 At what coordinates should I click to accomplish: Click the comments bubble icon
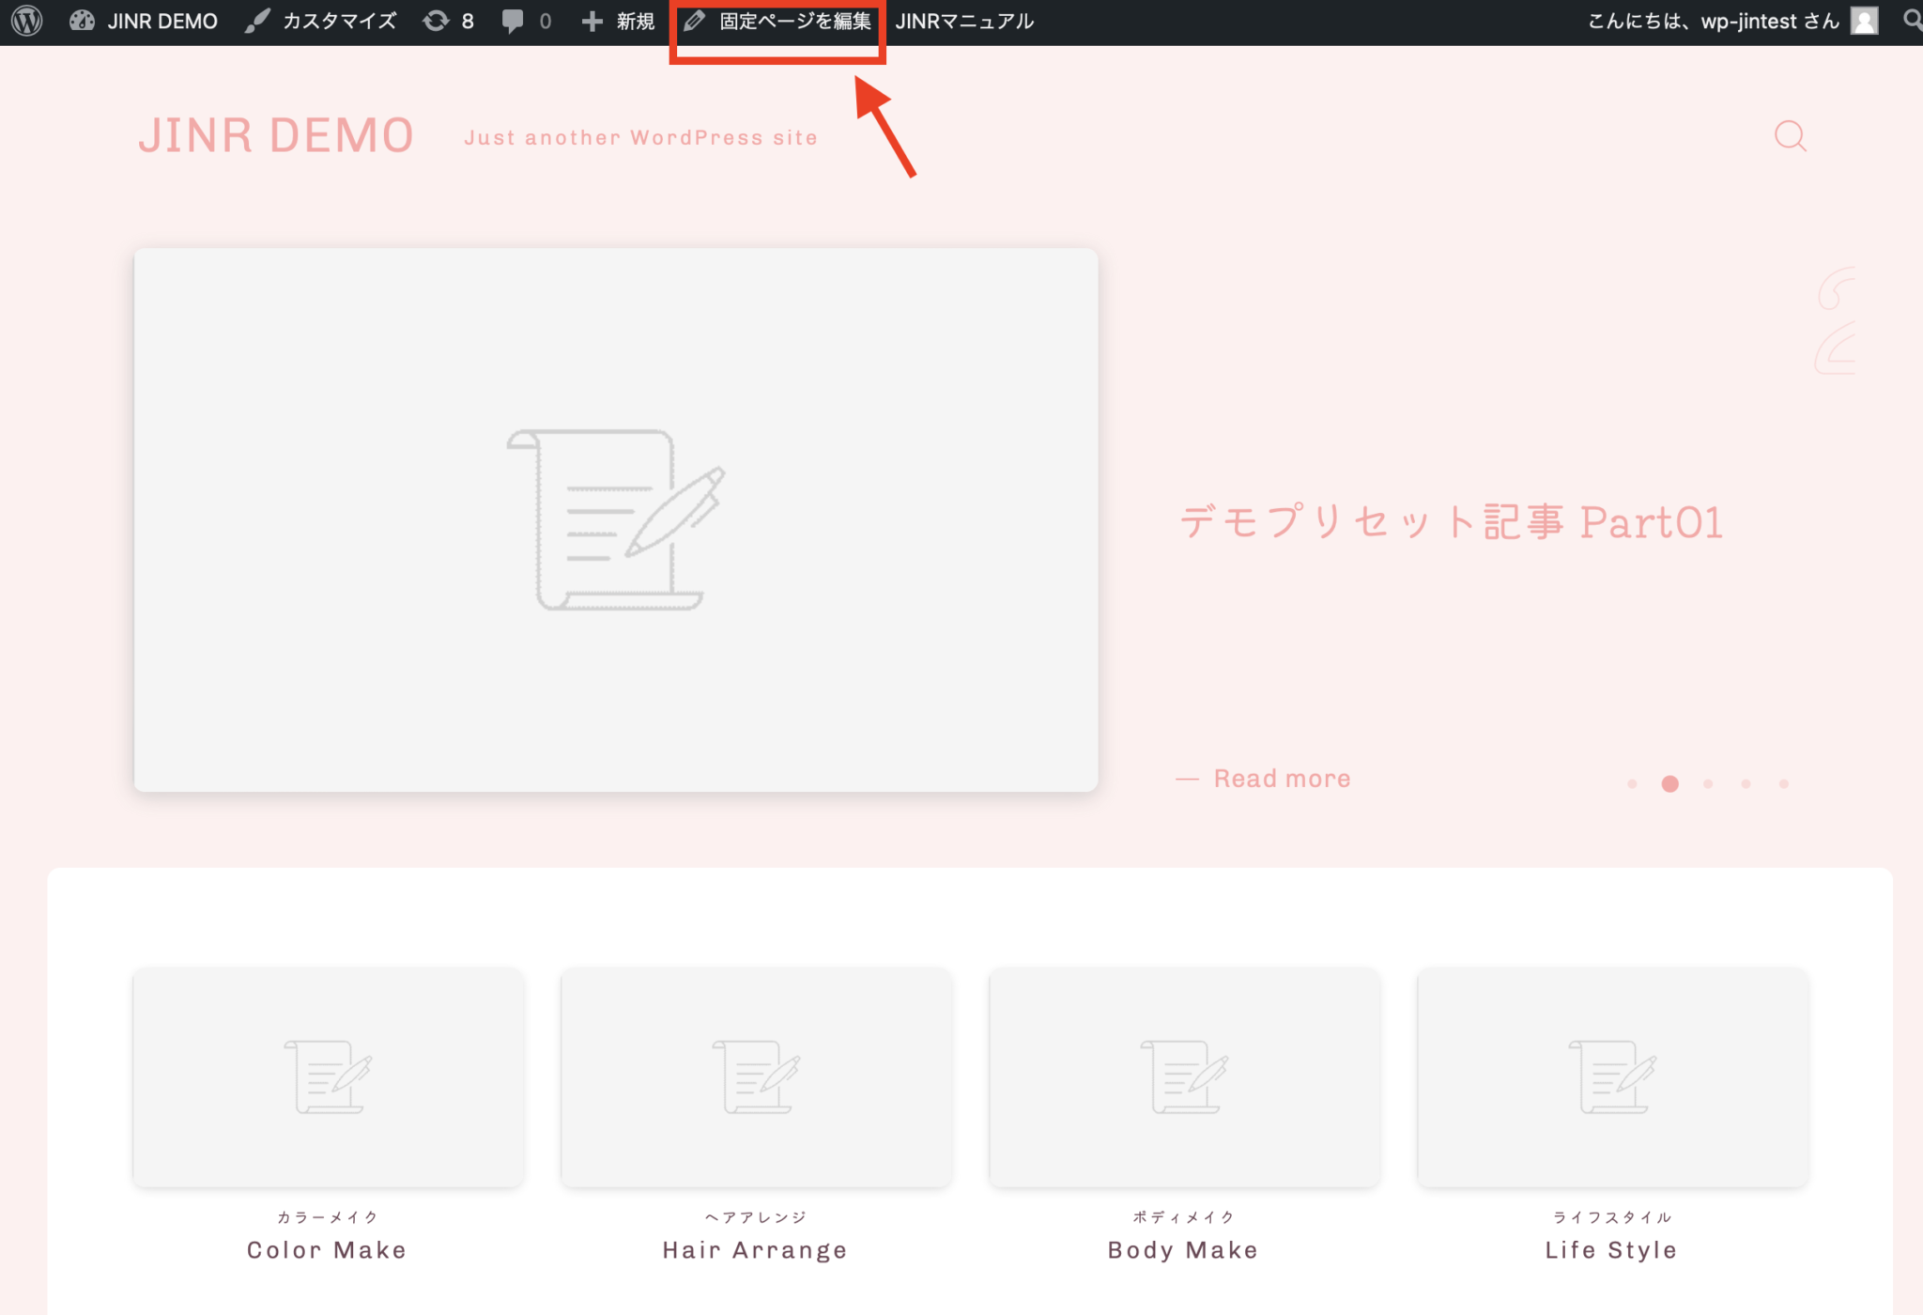point(514,21)
